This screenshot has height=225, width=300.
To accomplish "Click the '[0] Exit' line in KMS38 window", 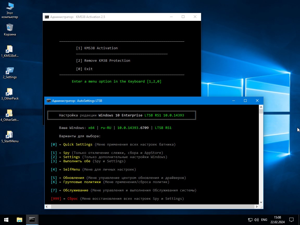I will point(84,69).
